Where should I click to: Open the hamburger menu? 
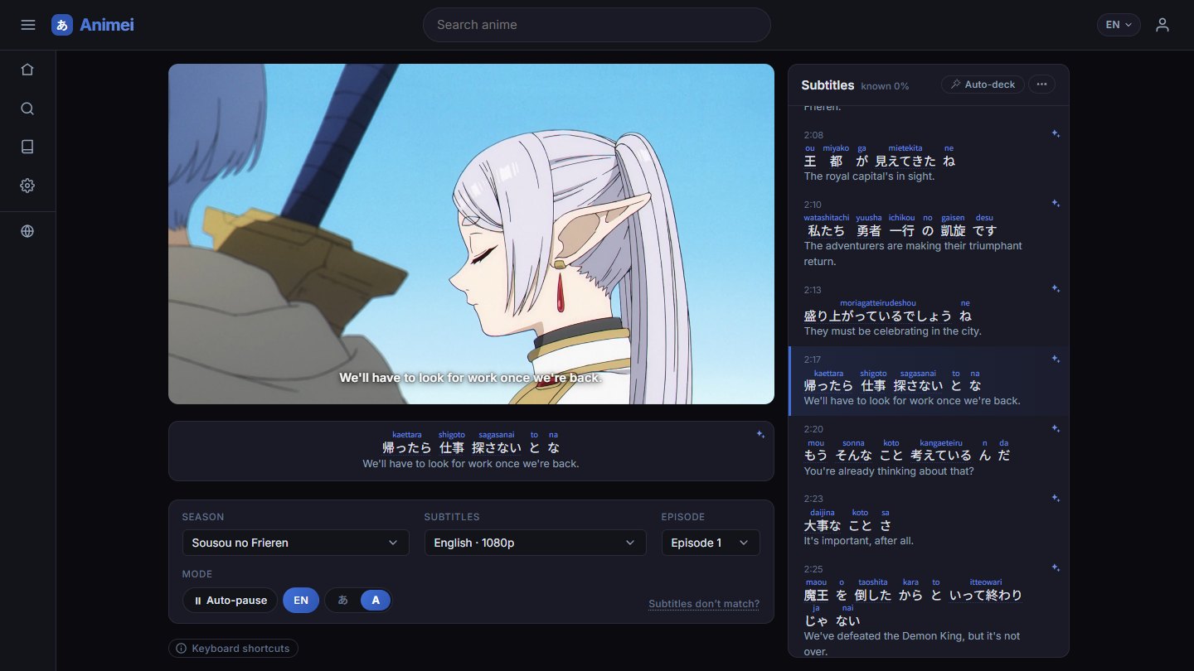pyautogui.click(x=28, y=25)
